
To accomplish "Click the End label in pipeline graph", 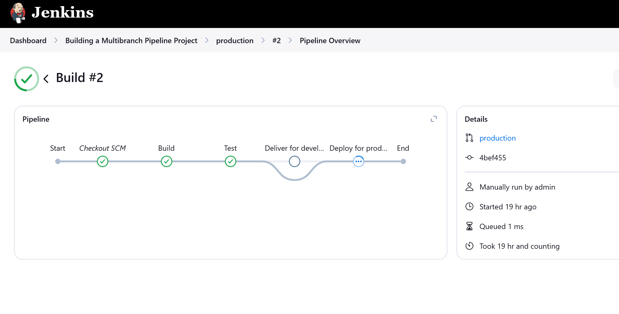I will [x=403, y=148].
